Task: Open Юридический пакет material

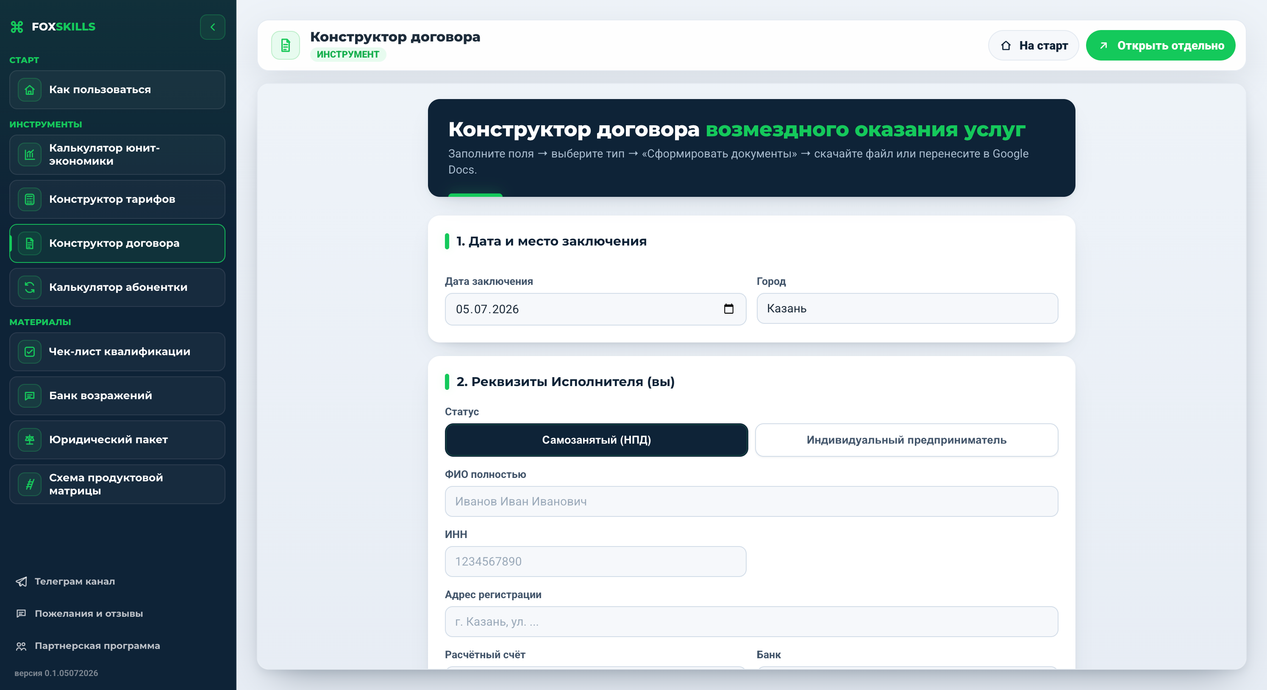Action: pos(117,439)
